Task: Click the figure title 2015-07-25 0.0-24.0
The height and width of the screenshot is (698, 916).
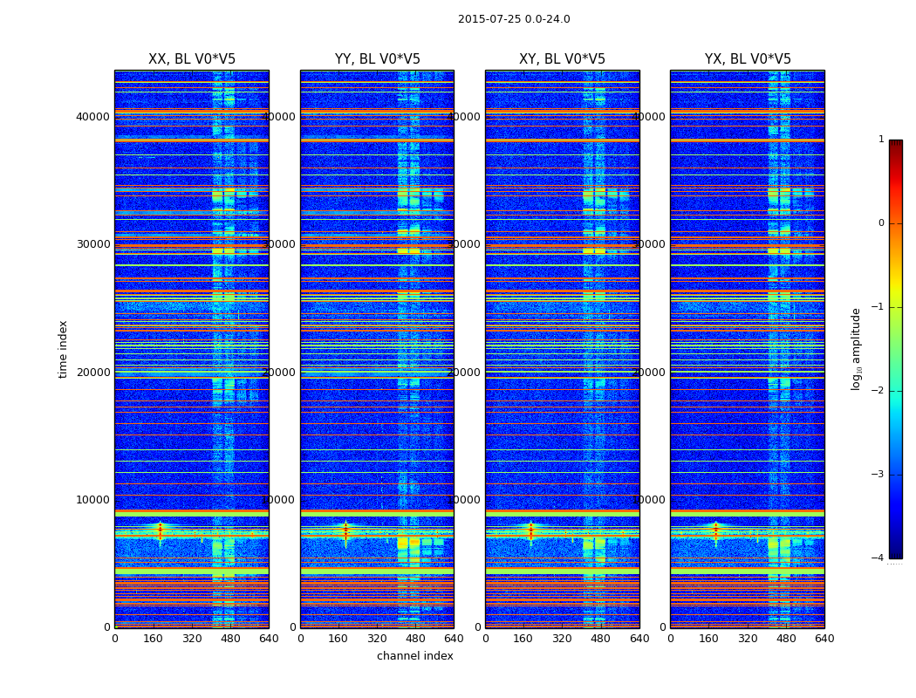Action: pyautogui.click(x=514, y=19)
